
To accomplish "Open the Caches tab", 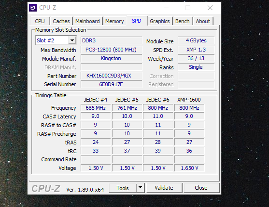I will (x=61, y=21).
